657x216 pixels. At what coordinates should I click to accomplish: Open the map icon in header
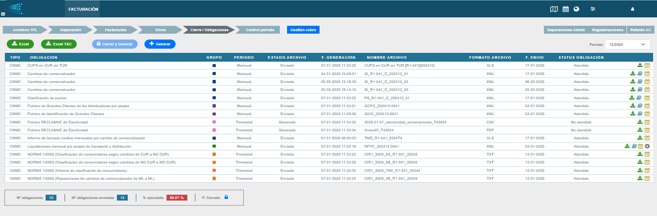coord(554,9)
